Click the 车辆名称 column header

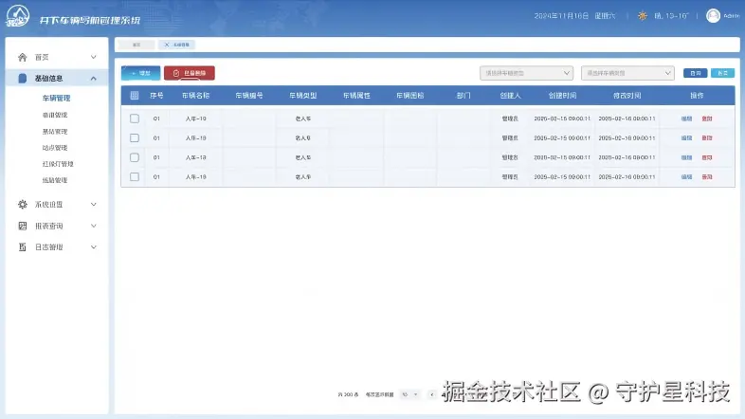pyautogui.click(x=196, y=96)
